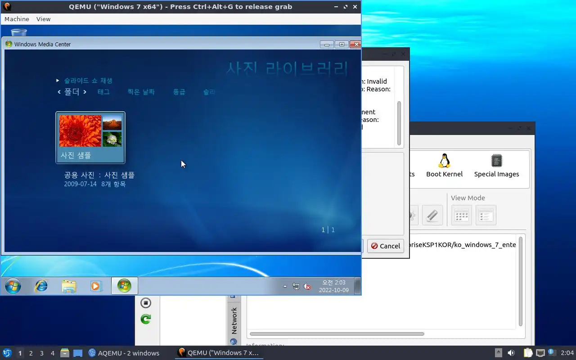
Task: Switch to the 슬라이드 view option
Action: (x=209, y=92)
